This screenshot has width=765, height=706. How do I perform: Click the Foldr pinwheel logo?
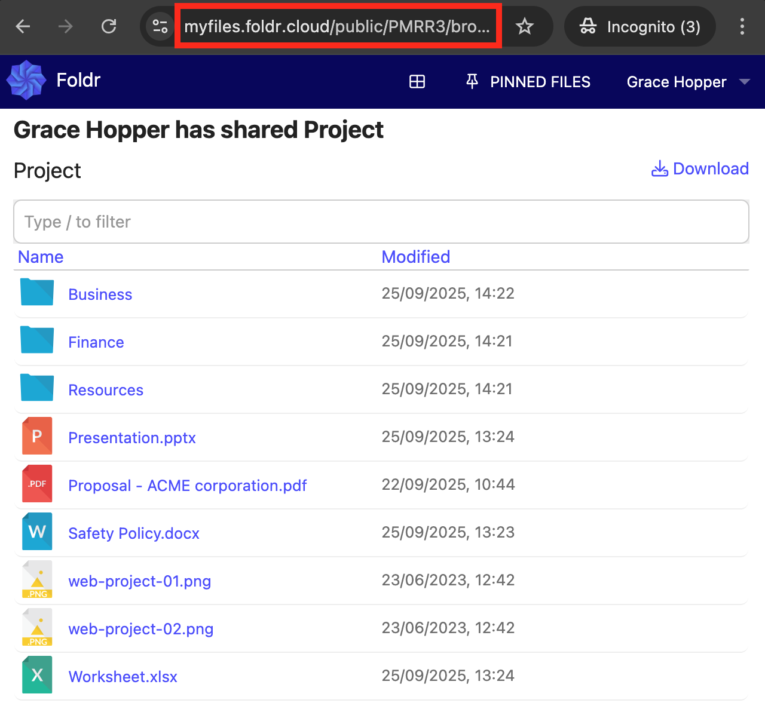click(26, 80)
